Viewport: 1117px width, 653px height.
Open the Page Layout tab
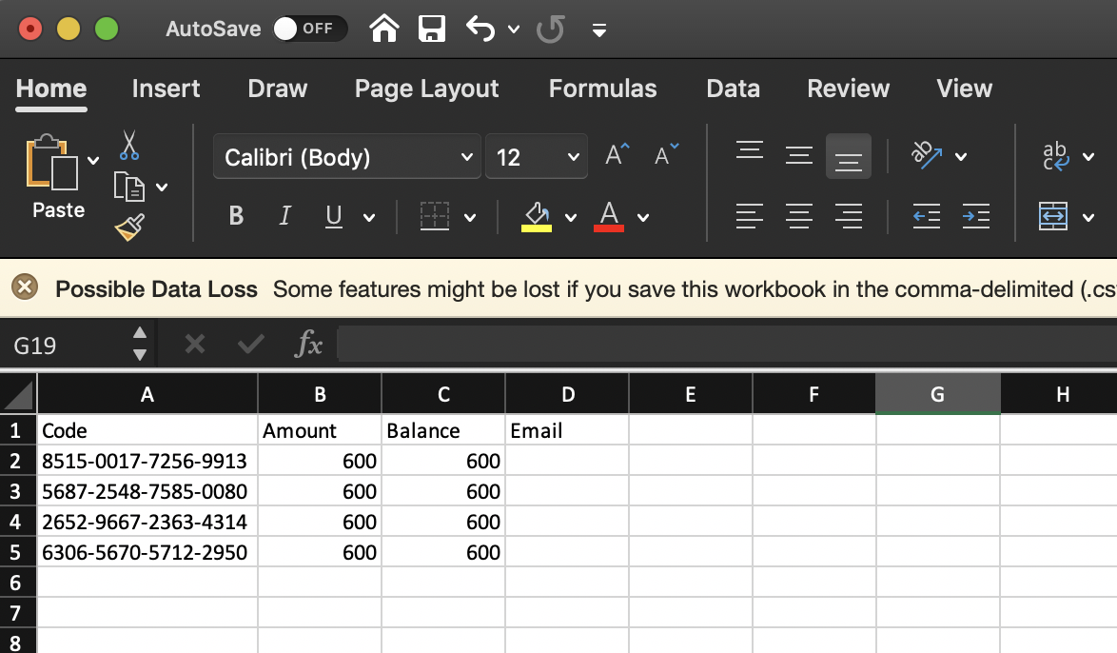point(426,89)
